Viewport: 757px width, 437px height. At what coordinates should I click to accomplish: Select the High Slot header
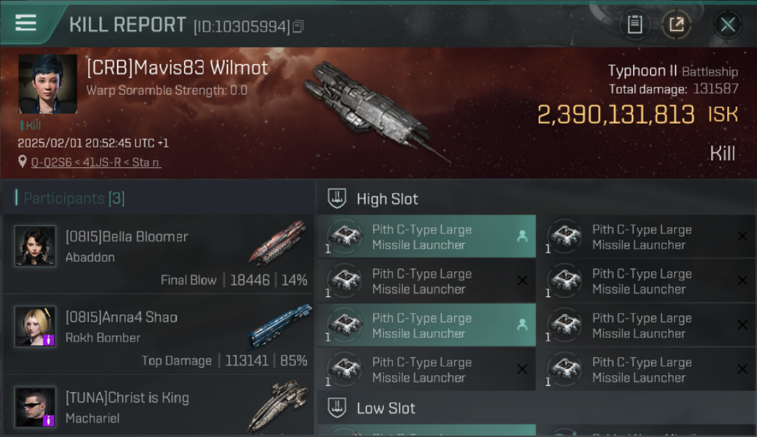tap(536, 199)
